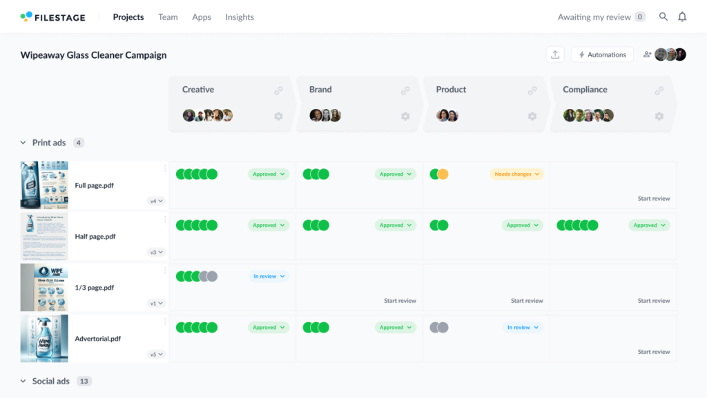This screenshot has height=398, width=707.
Task: Collapse the Print ads section
Action: (x=23, y=143)
